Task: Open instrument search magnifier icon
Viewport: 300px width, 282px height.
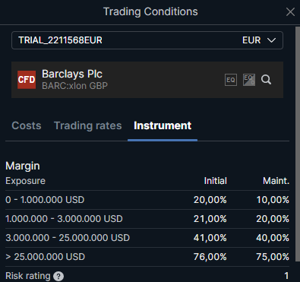Action: click(266, 80)
